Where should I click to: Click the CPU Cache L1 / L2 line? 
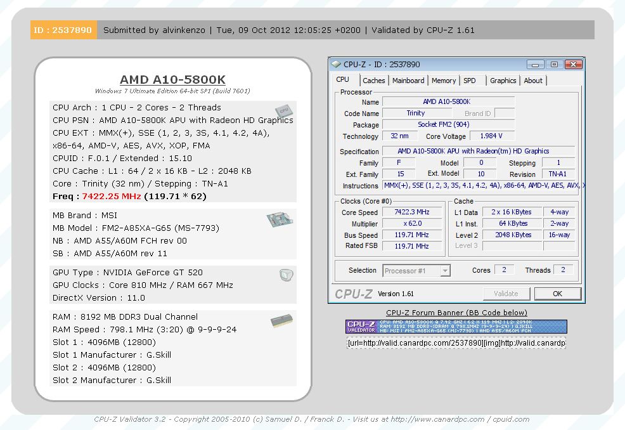coord(152,171)
